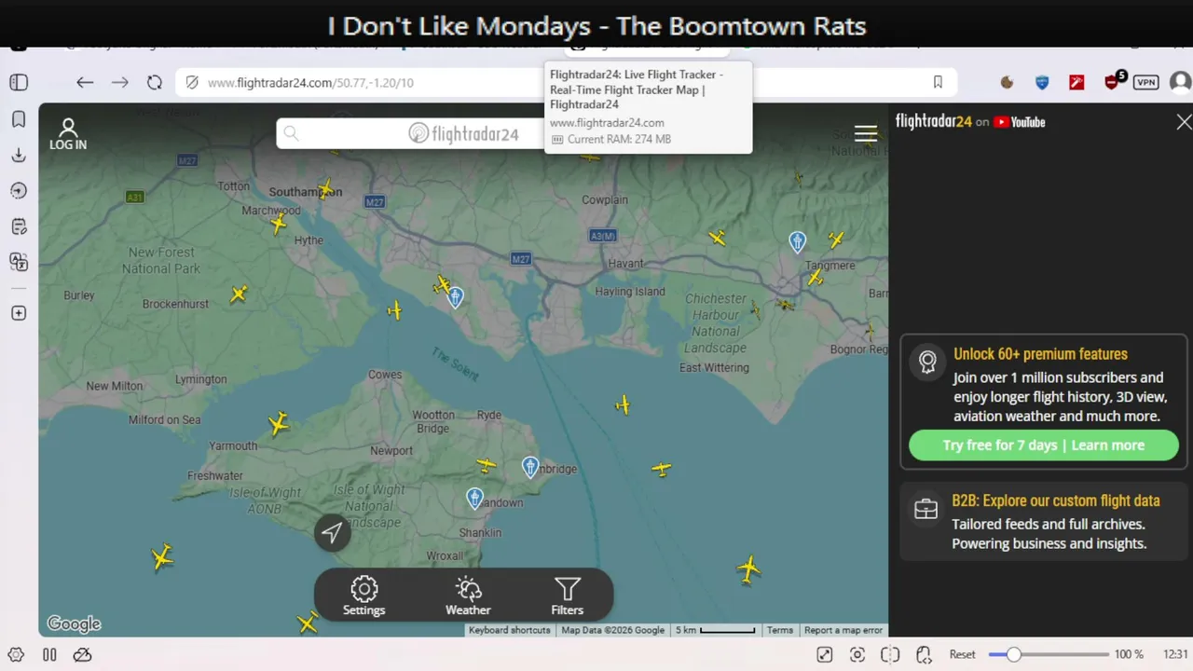Select the aircraft north of Yarmouth

[x=279, y=425]
